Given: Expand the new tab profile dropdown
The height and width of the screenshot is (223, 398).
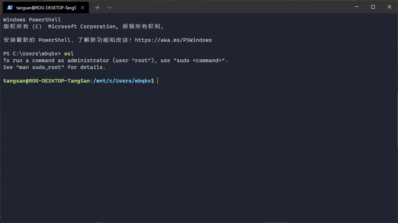Looking at the screenshot, I should [109, 8].
